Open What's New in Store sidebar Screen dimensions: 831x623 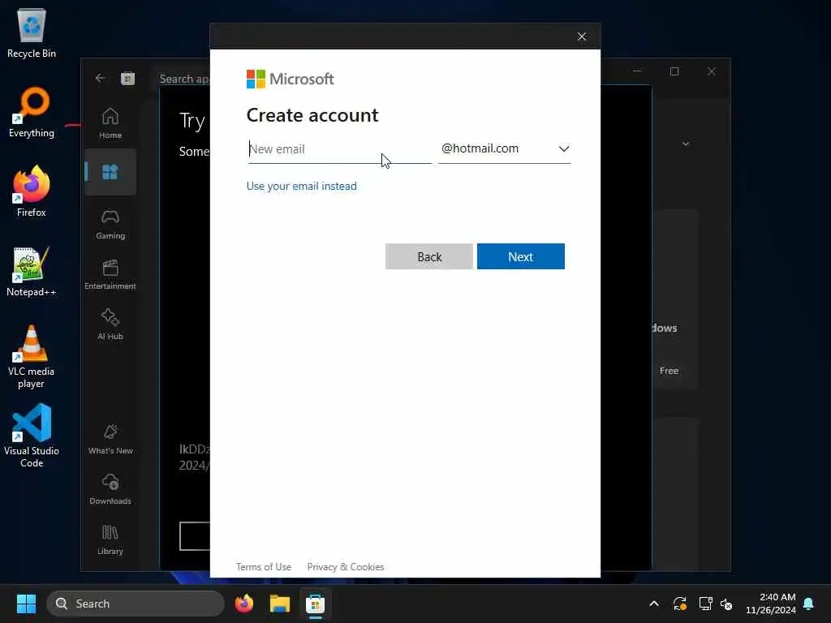[x=110, y=439]
